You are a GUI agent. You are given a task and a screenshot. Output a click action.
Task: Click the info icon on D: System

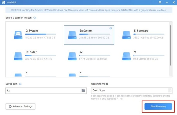pos(111,28)
